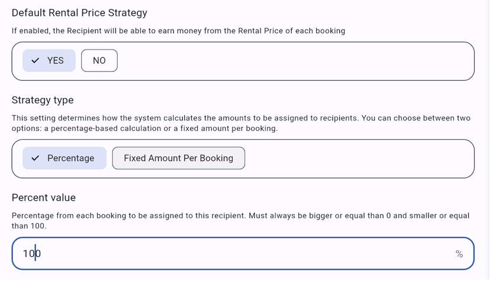This screenshot has height=281, width=490.
Task: Select the YES option for rental price strategy
Action: coord(50,61)
